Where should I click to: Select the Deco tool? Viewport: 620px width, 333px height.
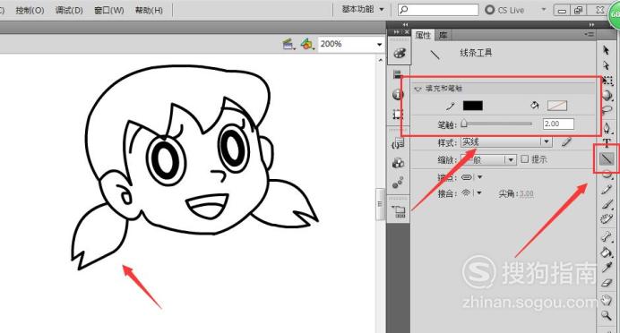607,219
